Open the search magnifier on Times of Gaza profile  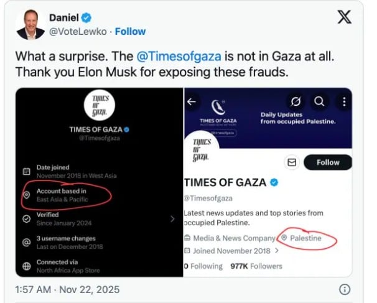click(319, 101)
